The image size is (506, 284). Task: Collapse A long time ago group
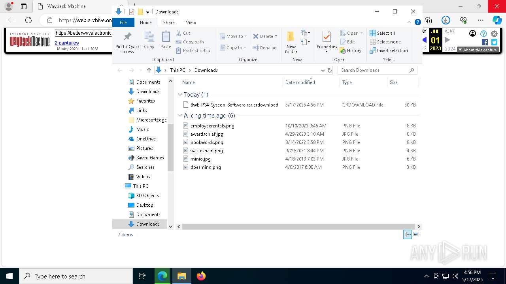coord(180,116)
